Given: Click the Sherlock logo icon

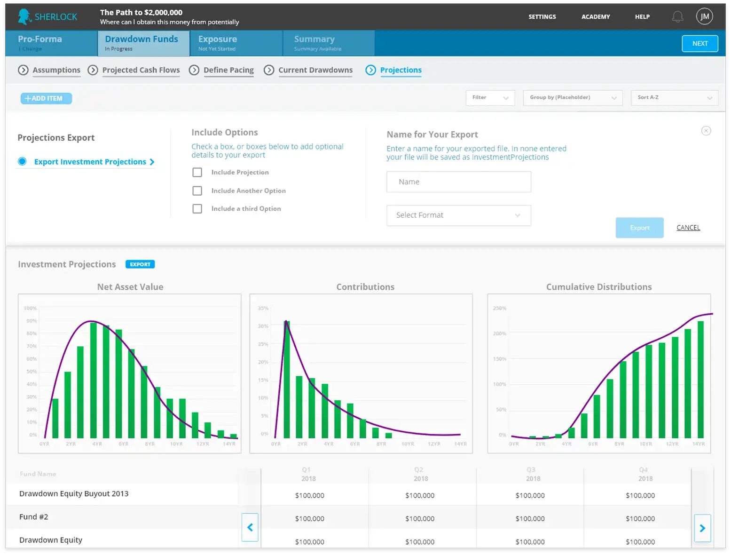Looking at the screenshot, I should tap(24, 16).
